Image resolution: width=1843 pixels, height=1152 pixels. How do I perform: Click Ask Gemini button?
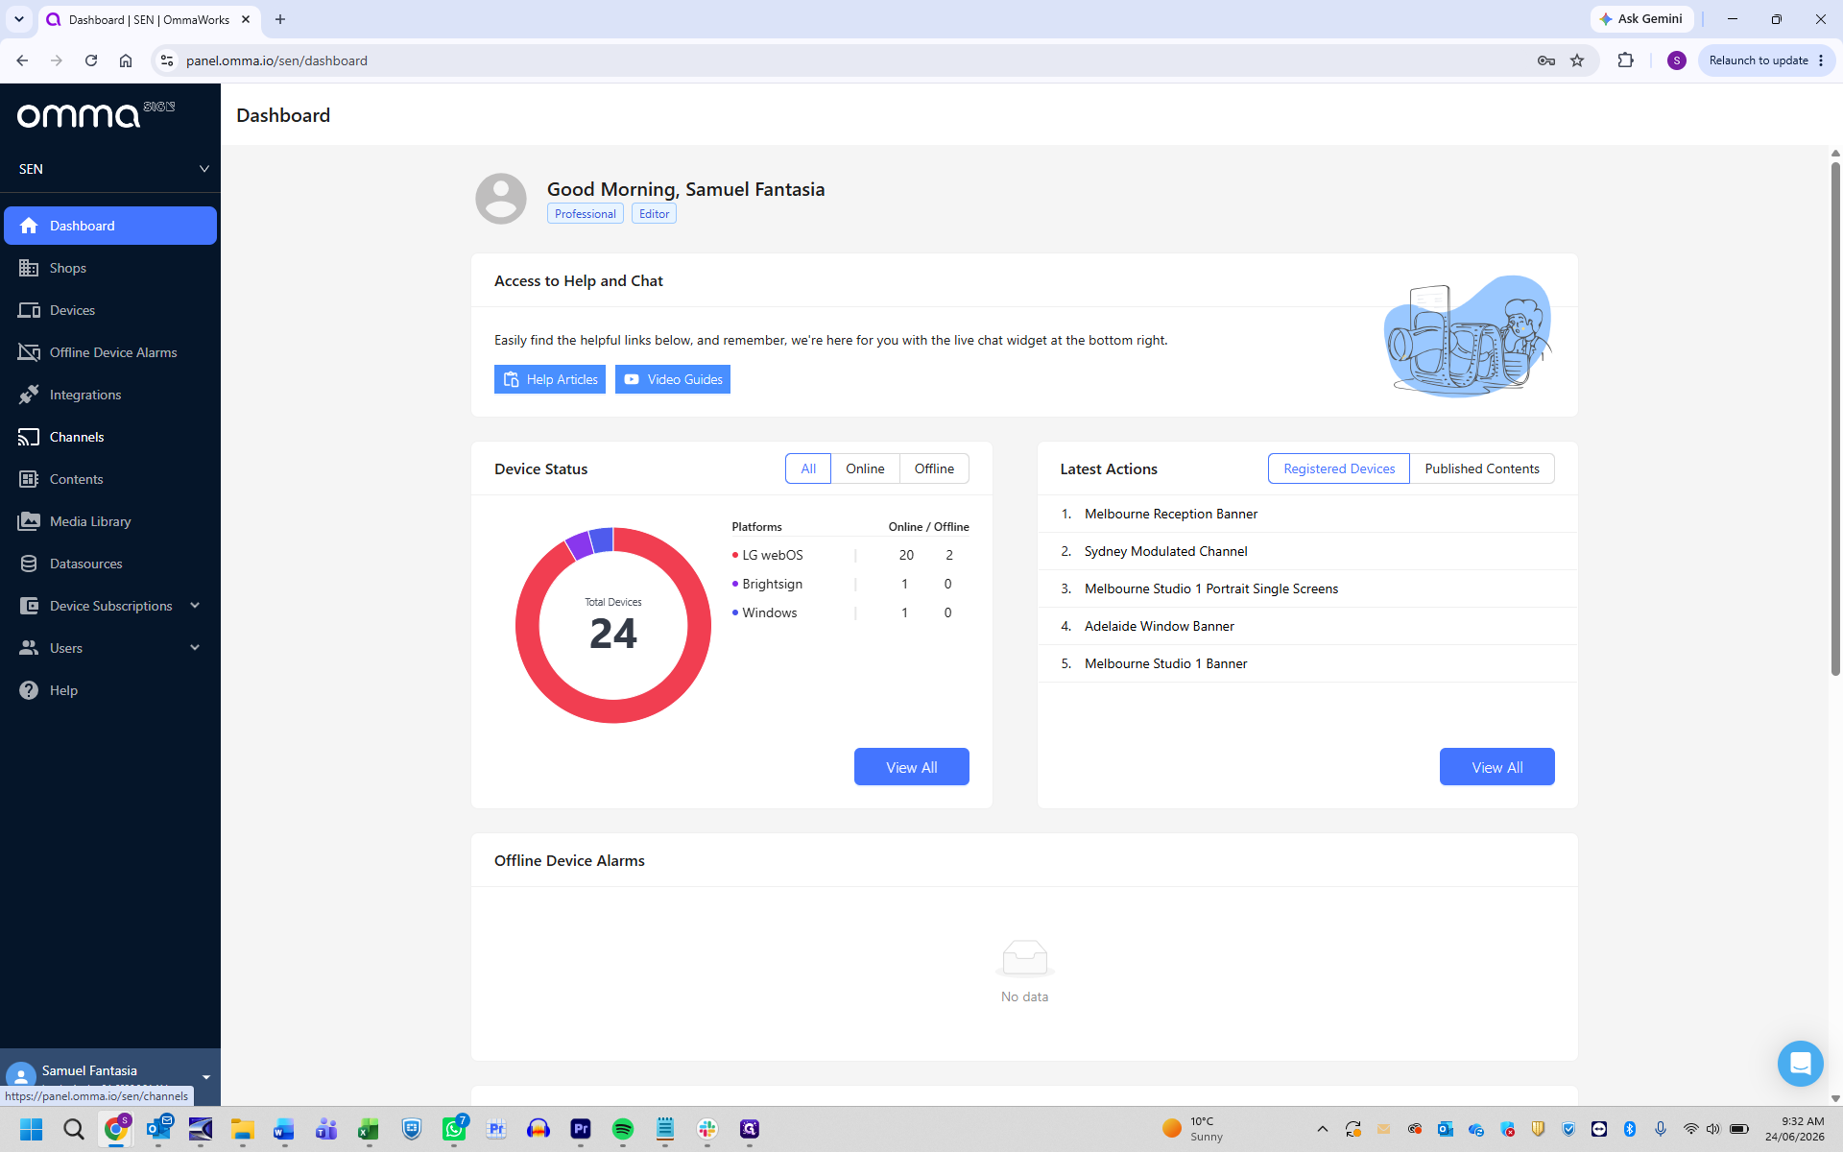click(x=1641, y=19)
